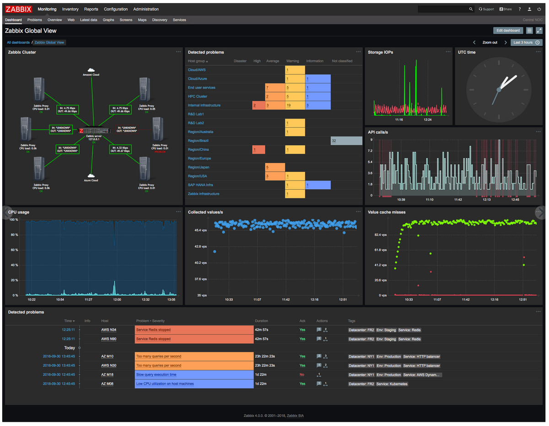This screenshot has width=549, height=426.
Task: Open the API calls/s widget menu
Action: 538,132
